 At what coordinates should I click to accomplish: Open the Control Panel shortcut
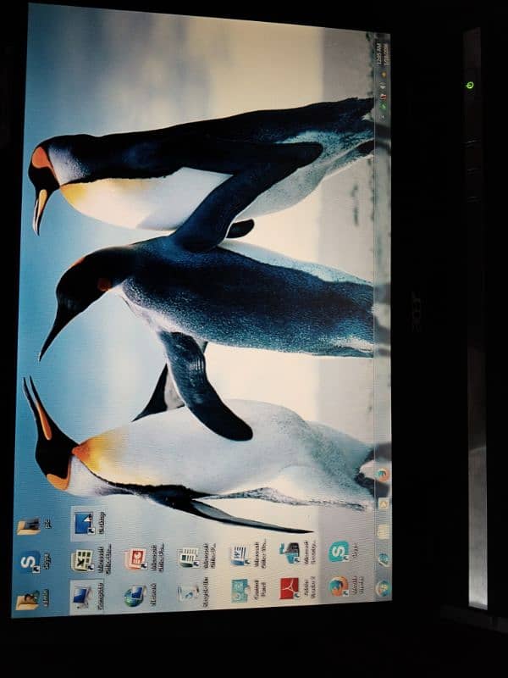click(240, 591)
